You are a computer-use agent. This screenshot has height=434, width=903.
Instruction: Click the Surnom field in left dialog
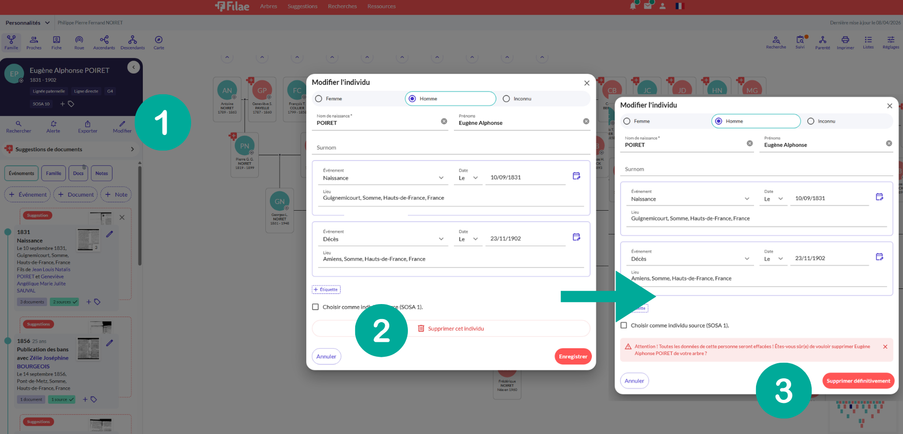450,148
